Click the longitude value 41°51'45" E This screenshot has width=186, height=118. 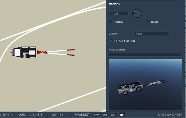pos(35,115)
